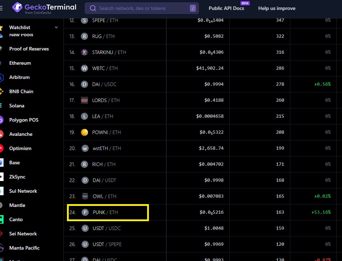Click DAI icon in DAI / USDT row 22
342x261 pixels.
pyautogui.click(x=85, y=180)
